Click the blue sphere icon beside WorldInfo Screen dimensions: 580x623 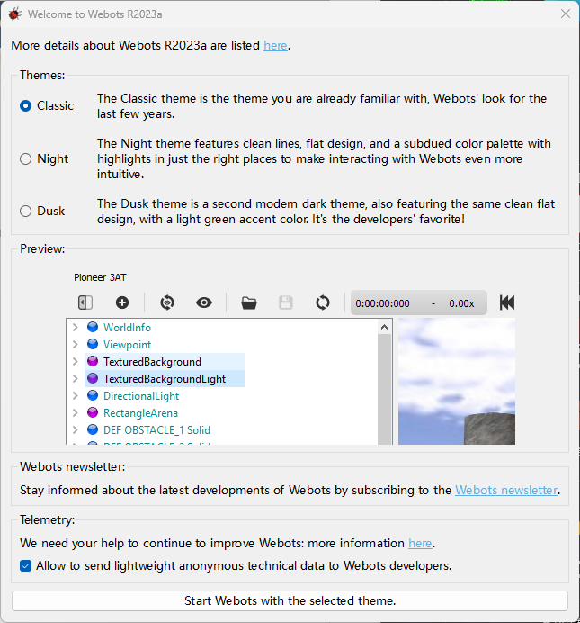[x=93, y=327]
